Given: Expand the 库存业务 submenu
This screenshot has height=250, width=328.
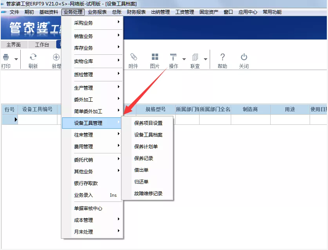Looking at the screenshot, I should [x=92, y=48].
